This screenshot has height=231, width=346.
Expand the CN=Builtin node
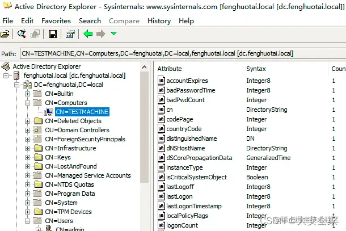click(x=27, y=94)
